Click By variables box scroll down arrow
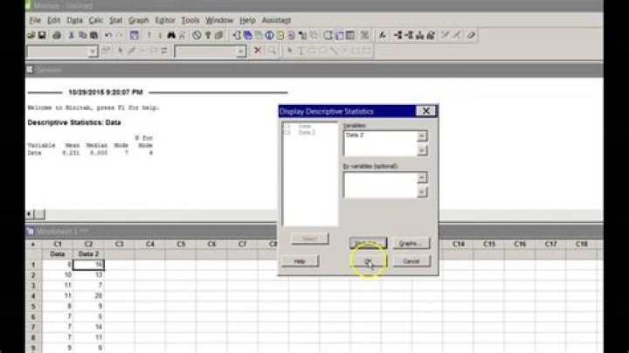Screen dimensions: 629x353 (422, 192)
